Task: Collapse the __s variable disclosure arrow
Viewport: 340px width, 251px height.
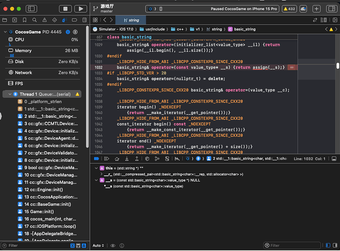Action: 96,180
